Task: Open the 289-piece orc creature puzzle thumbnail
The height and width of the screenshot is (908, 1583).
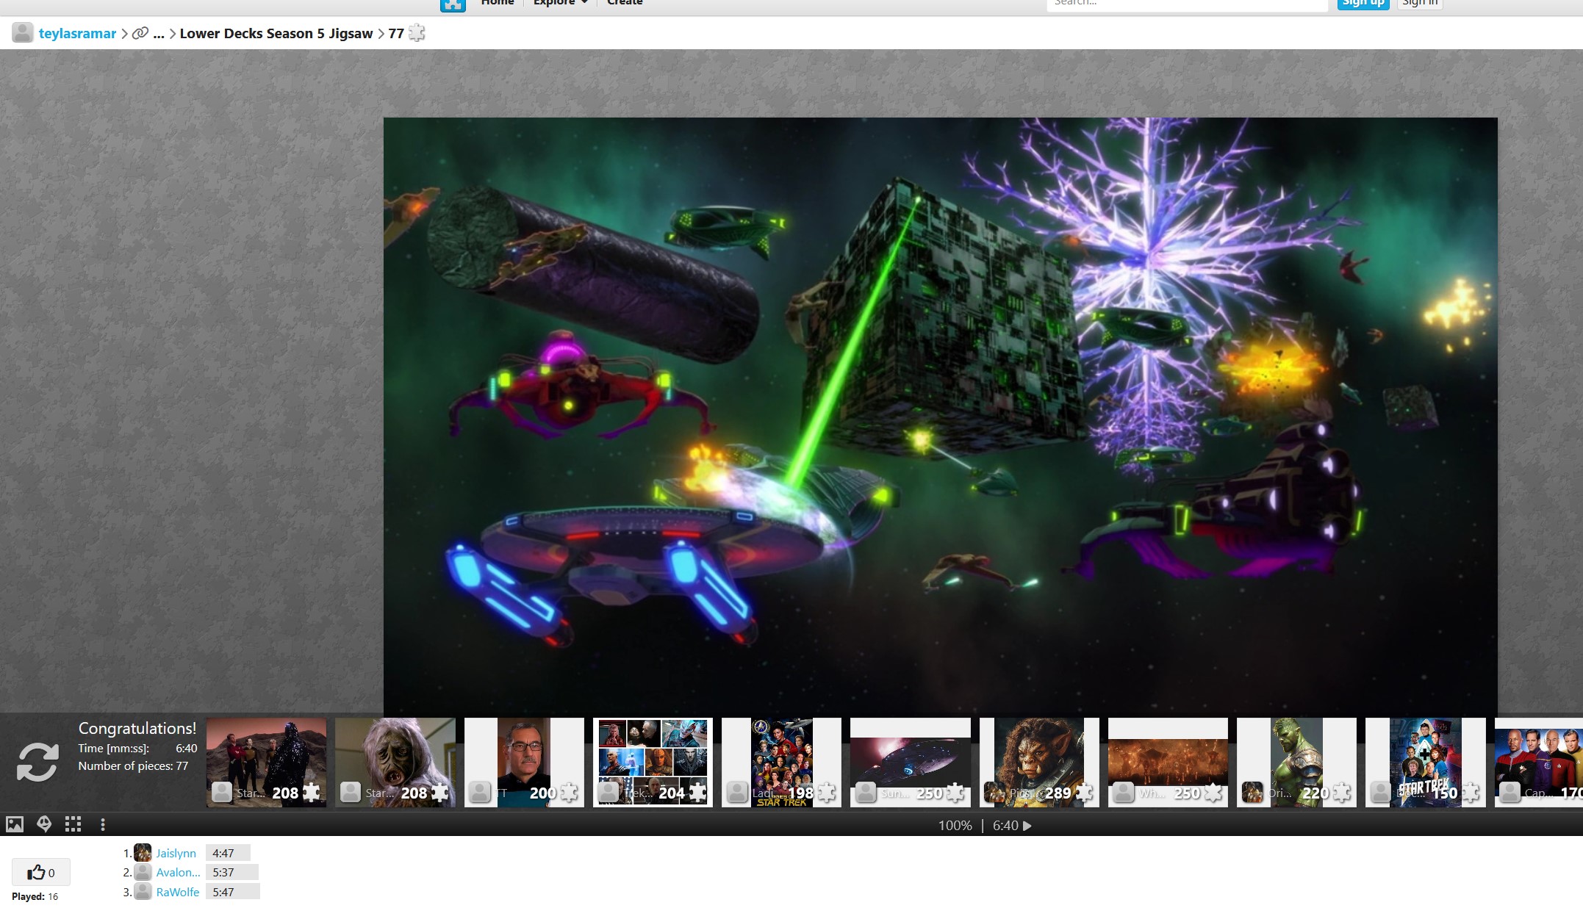Action: 1039,763
